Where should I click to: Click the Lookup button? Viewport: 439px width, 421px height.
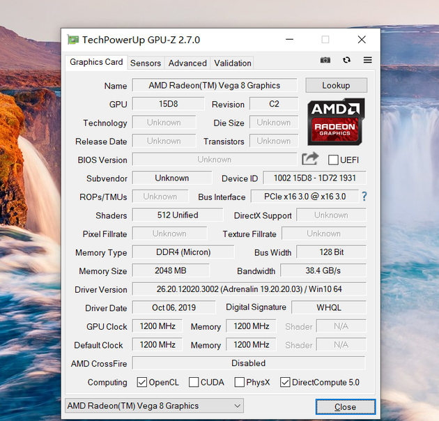[337, 85]
